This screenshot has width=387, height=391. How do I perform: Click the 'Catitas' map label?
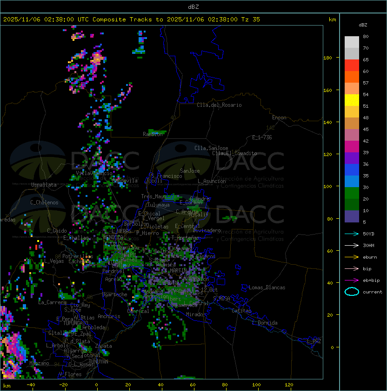point(241,311)
